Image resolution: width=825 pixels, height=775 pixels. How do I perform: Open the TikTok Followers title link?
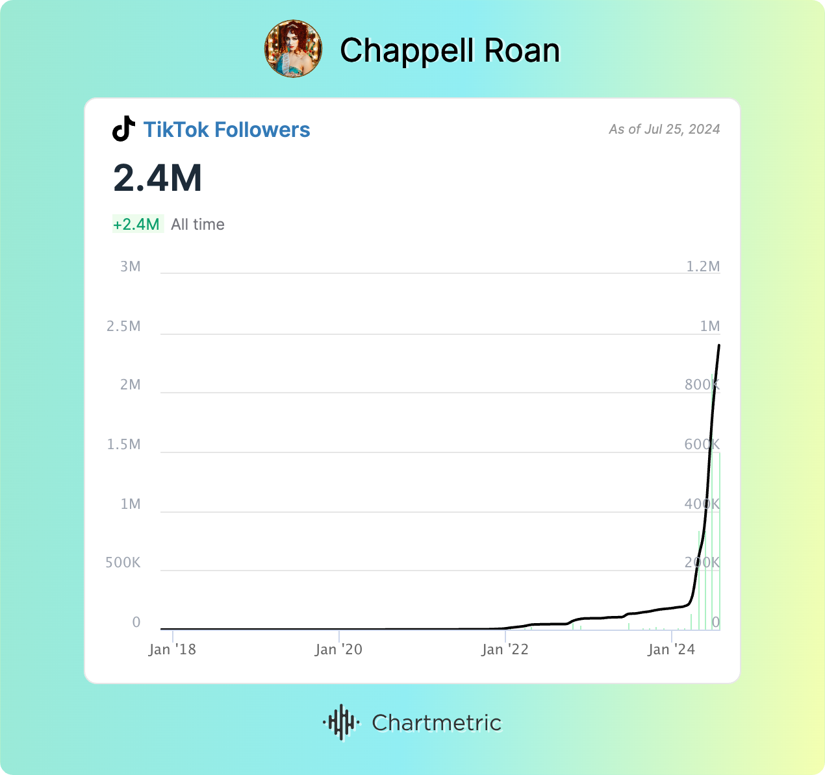coord(227,130)
